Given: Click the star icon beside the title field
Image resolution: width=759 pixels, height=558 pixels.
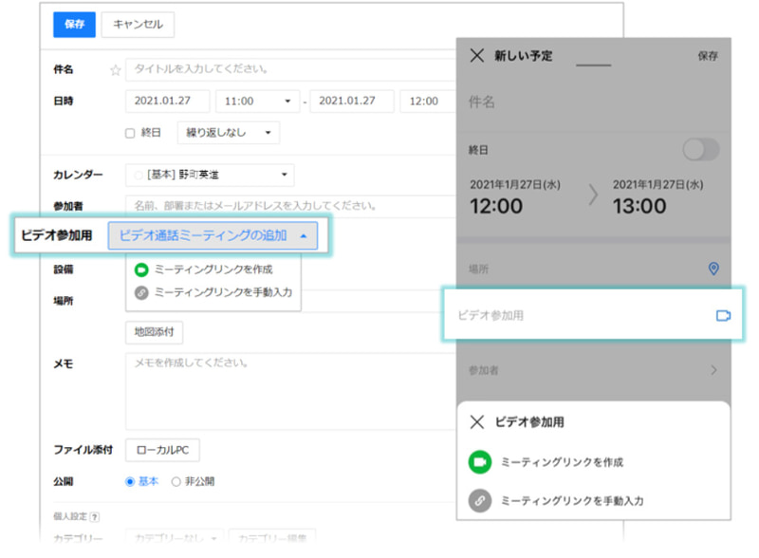Looking at the screenshot, I should [116, 70].
